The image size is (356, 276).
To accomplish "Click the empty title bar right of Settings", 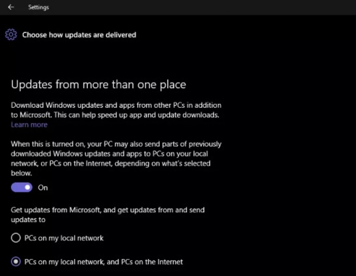I will point(202,7).
